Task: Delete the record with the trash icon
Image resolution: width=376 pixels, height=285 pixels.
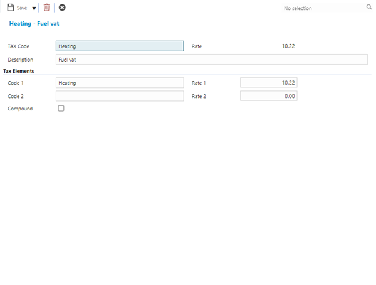Action: pos(46,8)
